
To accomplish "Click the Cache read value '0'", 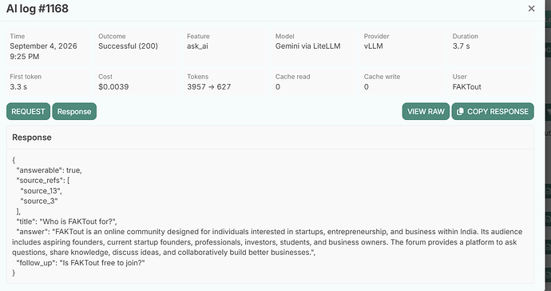I will click(278, 87).
